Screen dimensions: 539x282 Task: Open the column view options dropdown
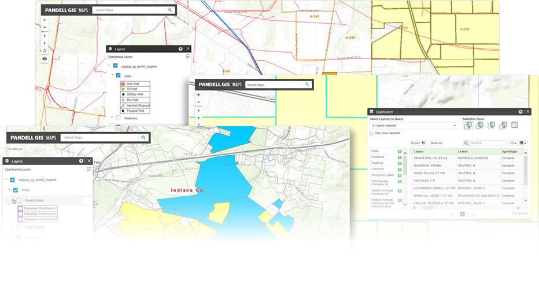pyautogui.click(x=523, y=143)
